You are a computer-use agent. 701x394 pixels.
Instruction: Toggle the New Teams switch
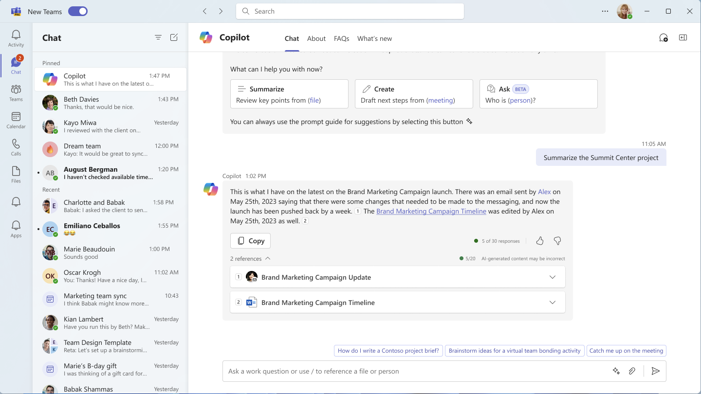[78, 11]
